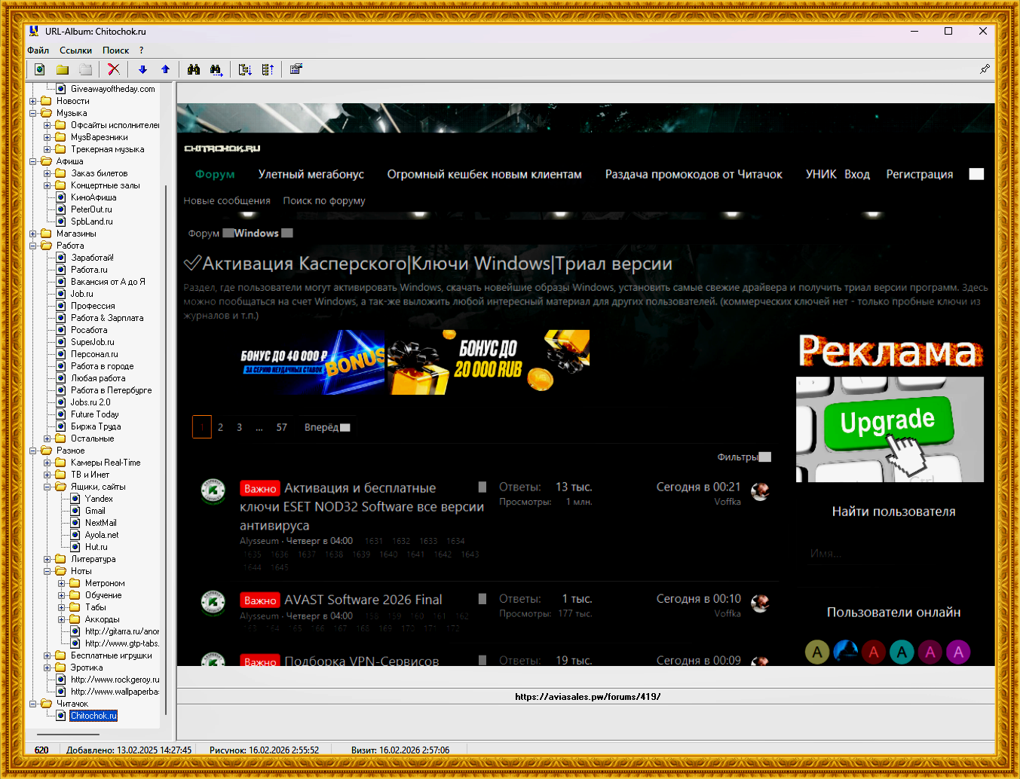The width and height of the screenshot is (1020, 779).
Task: Click the blue move-up arrow icon
Action: point(165,69)
